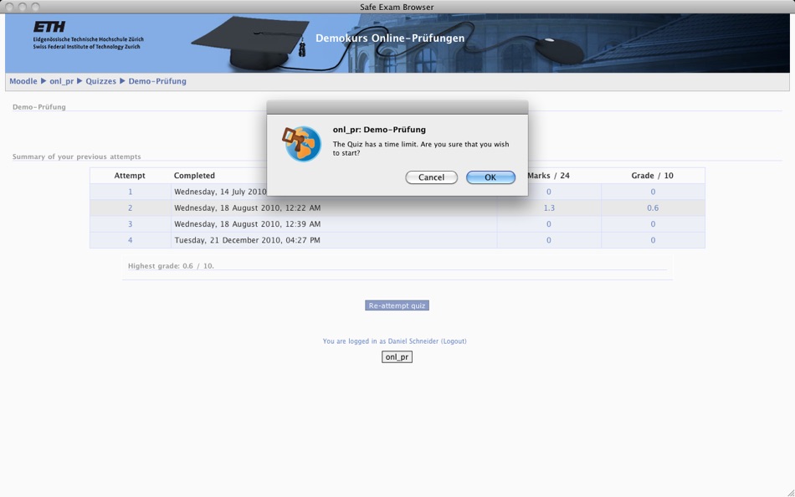
Task: Click marks value 1.3 for attempt 2
Action: (x=549, y=208)
